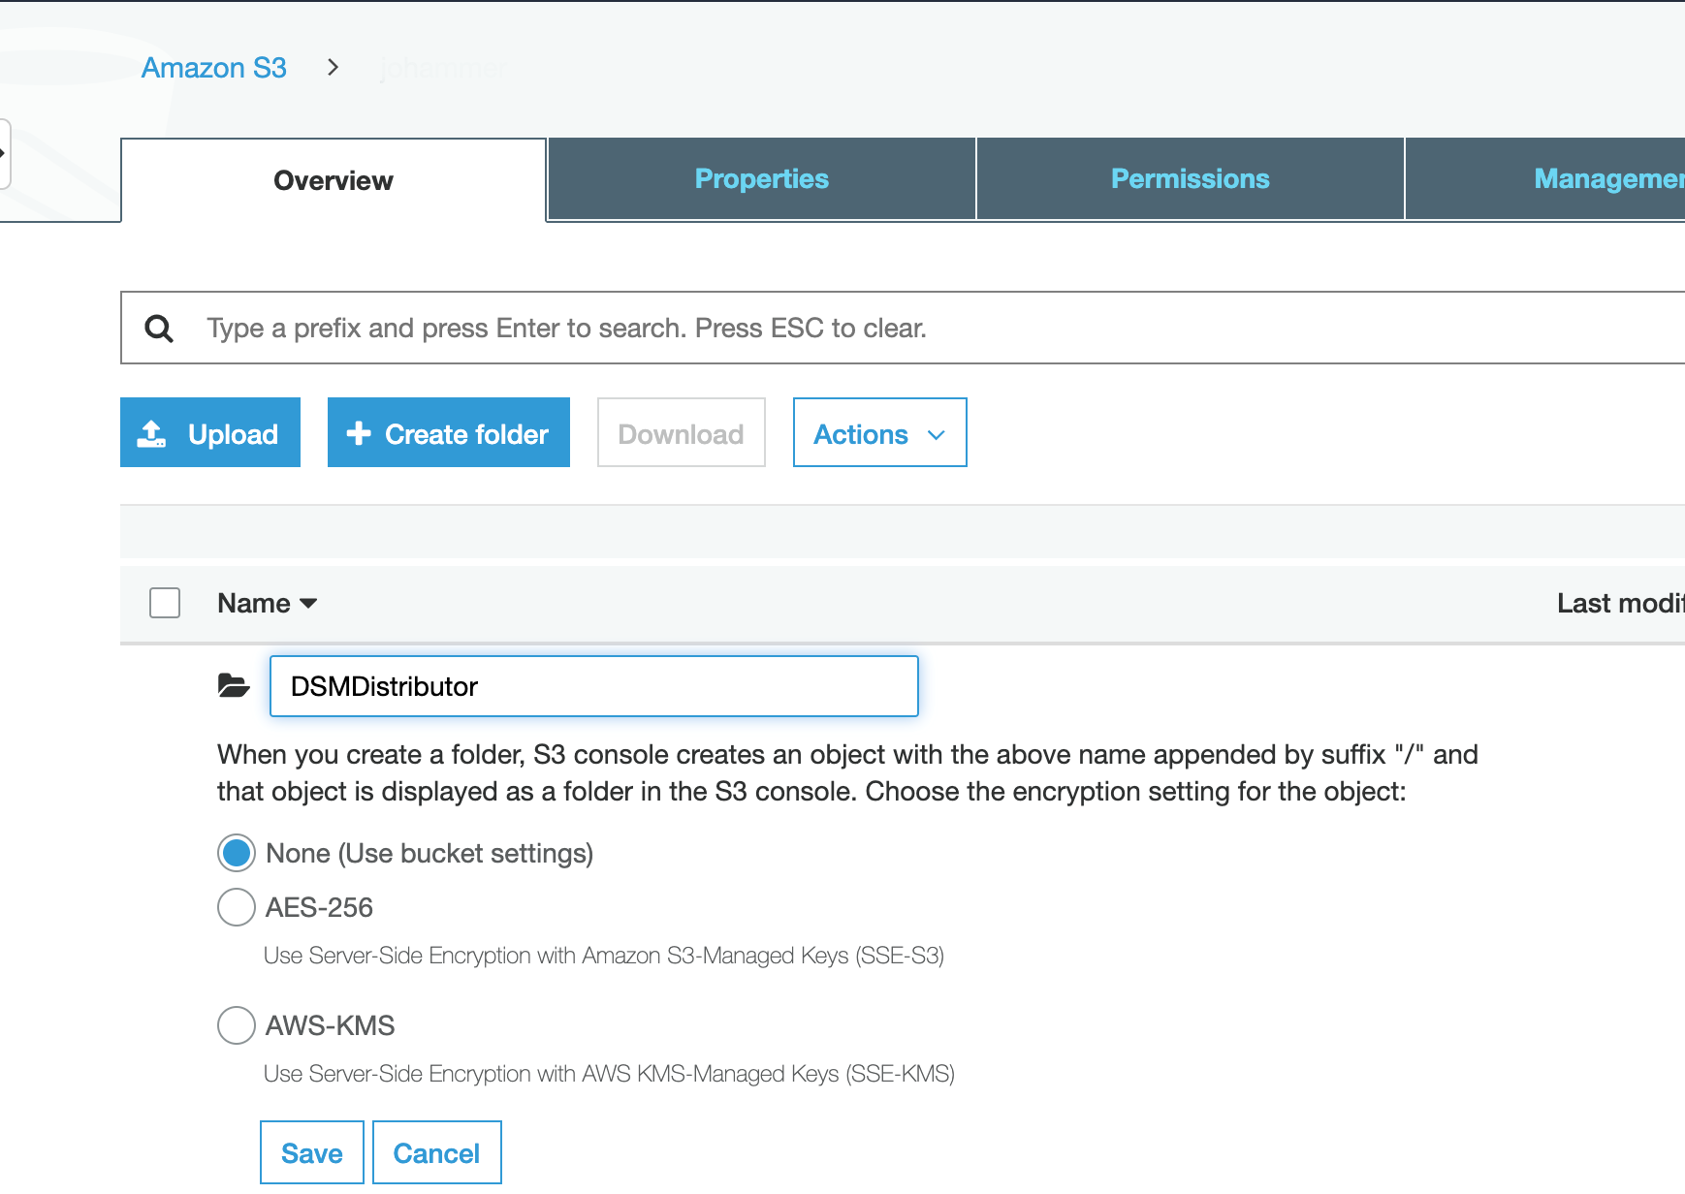The height and width of the screenshot is (1194, 1685).
Task: Click the prefix search input field
Action: 903,328
